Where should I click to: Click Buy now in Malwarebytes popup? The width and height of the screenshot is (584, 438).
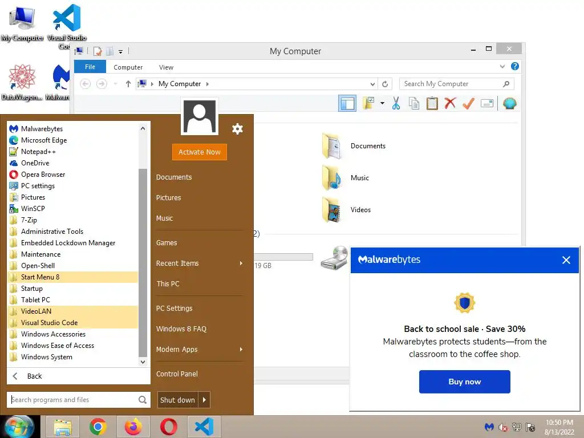[464, 382]
